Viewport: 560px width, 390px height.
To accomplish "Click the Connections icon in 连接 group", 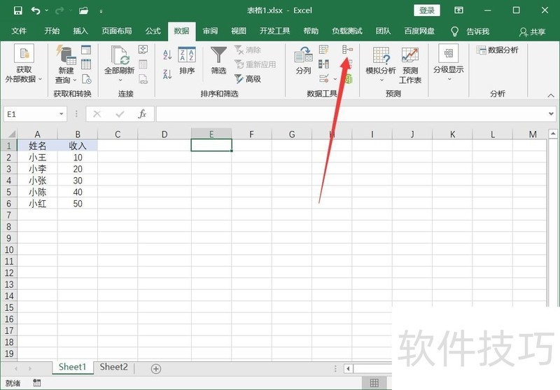I will click(x=143, y=49).
